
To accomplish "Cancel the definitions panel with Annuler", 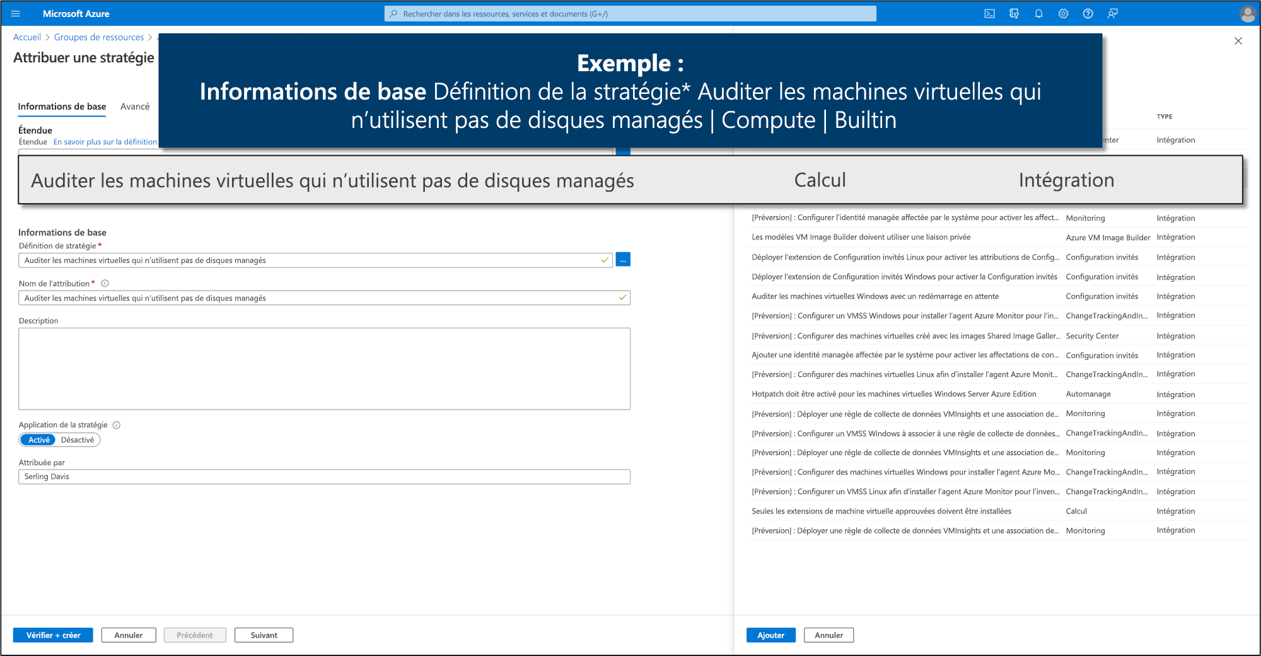I will click(x=828, y=635).
